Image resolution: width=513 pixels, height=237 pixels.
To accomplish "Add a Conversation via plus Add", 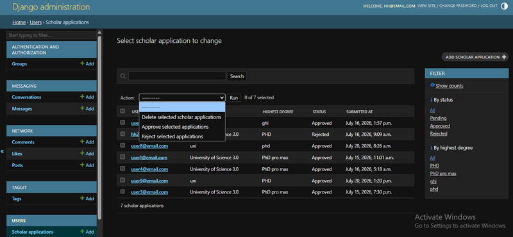I will point(87,97).
